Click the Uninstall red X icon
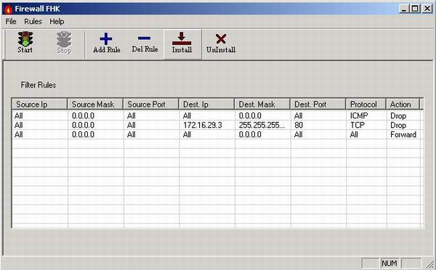The height and width of the screenshot is (270, 436). pos(221,39)
